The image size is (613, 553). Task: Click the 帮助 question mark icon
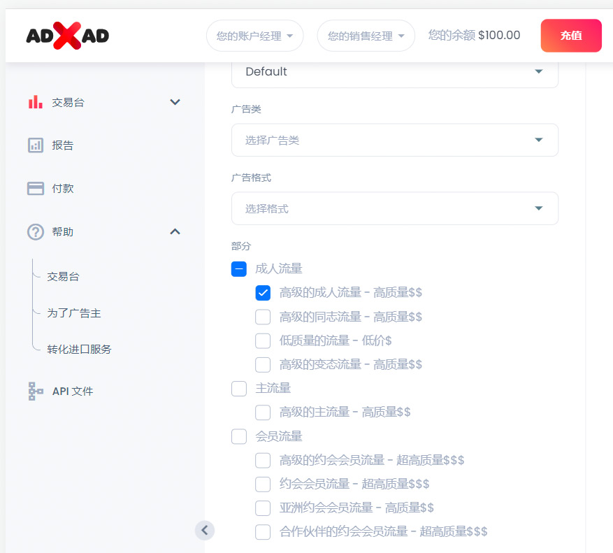click(35, 232)
